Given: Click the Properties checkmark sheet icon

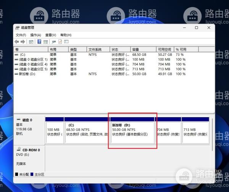Looking at the screenshot, I should [60, 42].
